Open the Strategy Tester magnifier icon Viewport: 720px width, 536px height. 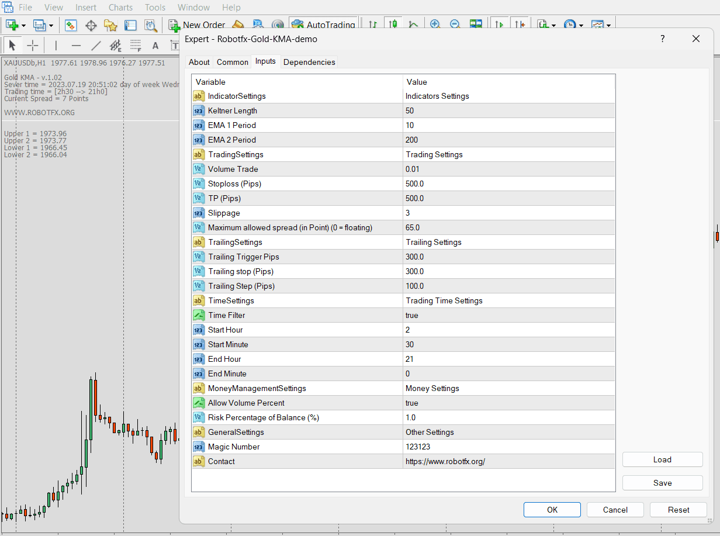(x=151, y=25)
